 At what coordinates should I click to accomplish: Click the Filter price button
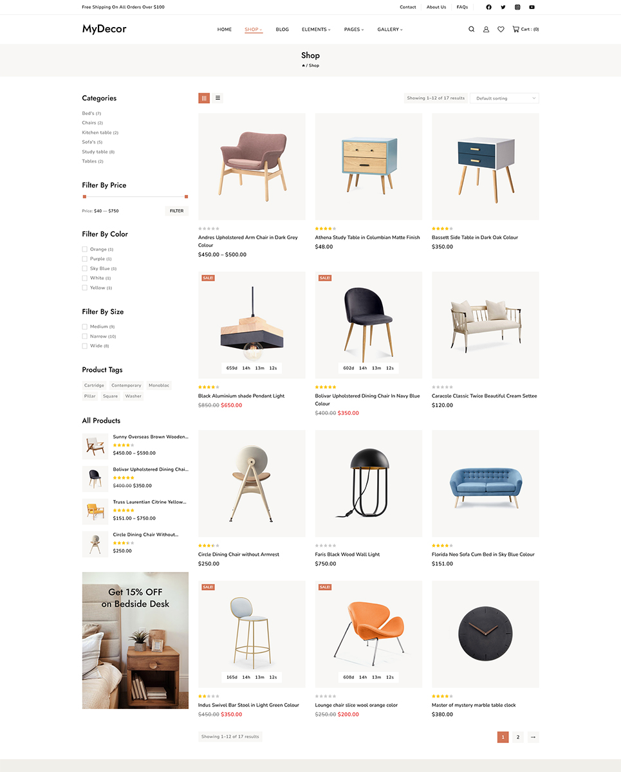[x=177, y=210]
